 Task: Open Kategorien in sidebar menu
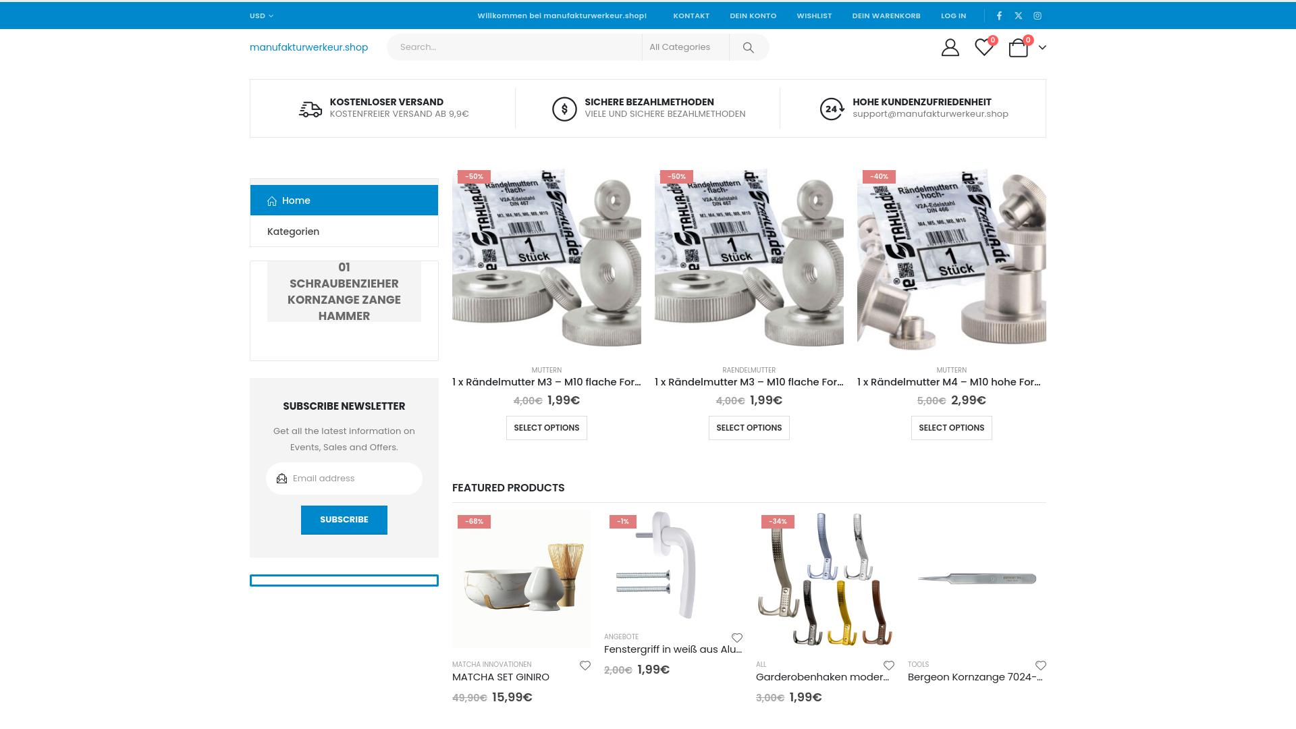293,232
